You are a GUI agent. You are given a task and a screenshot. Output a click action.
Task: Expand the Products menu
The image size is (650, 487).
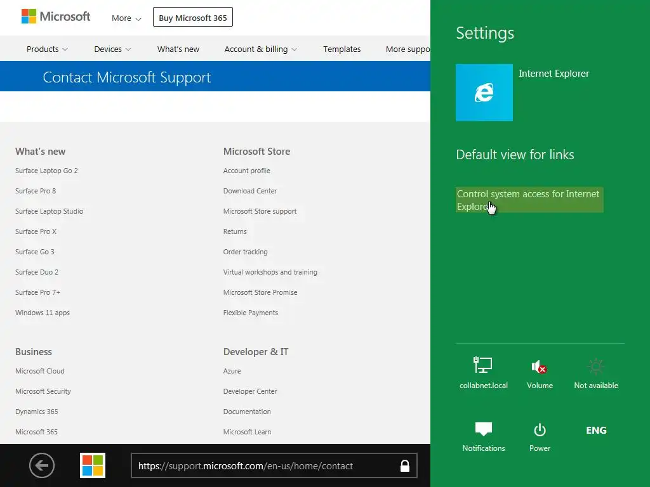point(47,49)
